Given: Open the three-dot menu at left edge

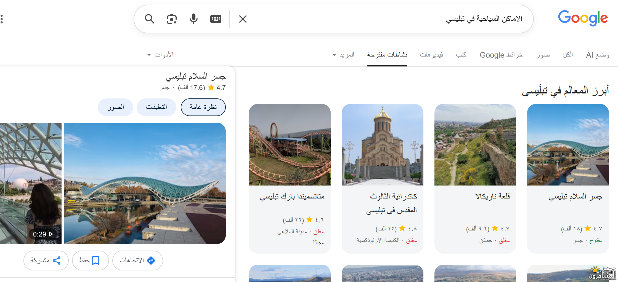Looking at the screenshot, I should coord(2,19).
